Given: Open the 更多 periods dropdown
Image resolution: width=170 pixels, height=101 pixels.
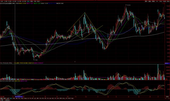Looking at the screenshot, I should (39, 1).
